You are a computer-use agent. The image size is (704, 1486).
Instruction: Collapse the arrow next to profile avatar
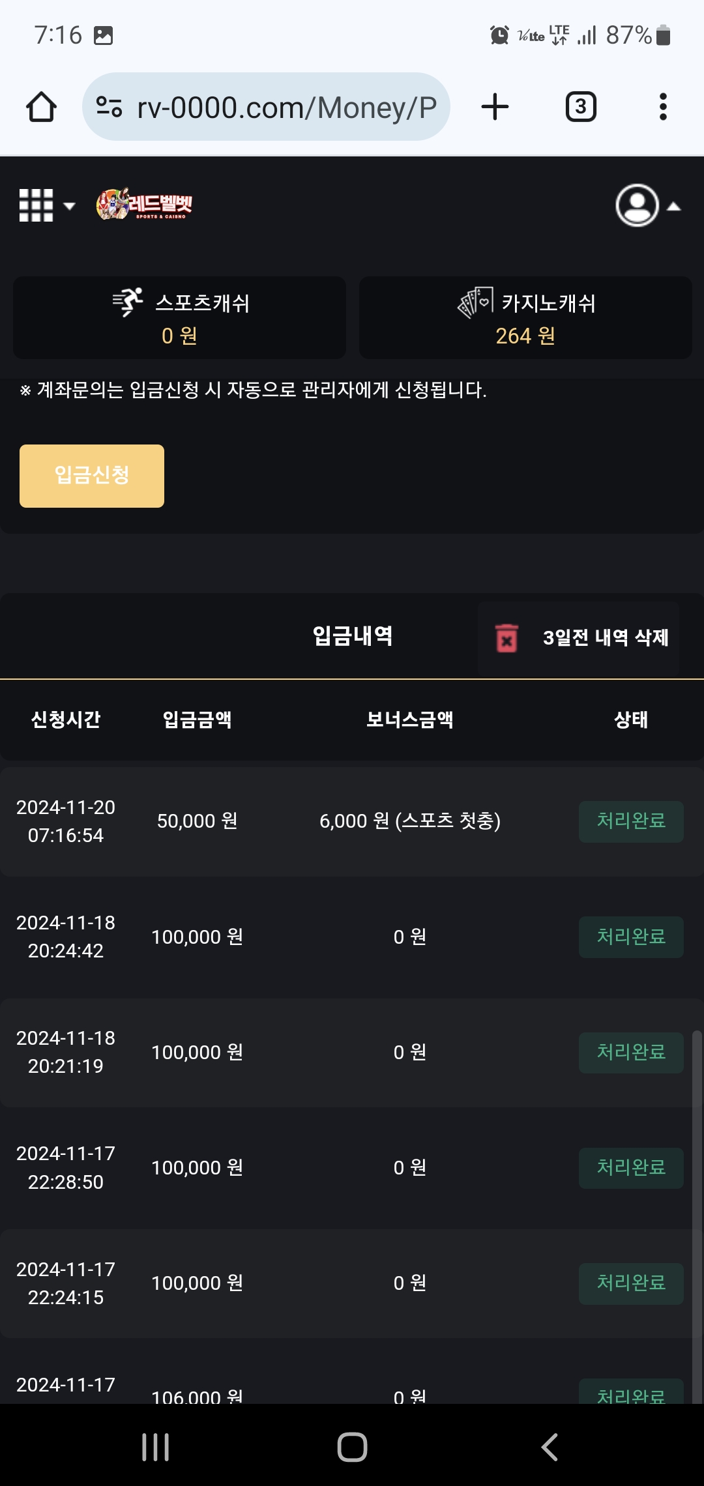674,207
